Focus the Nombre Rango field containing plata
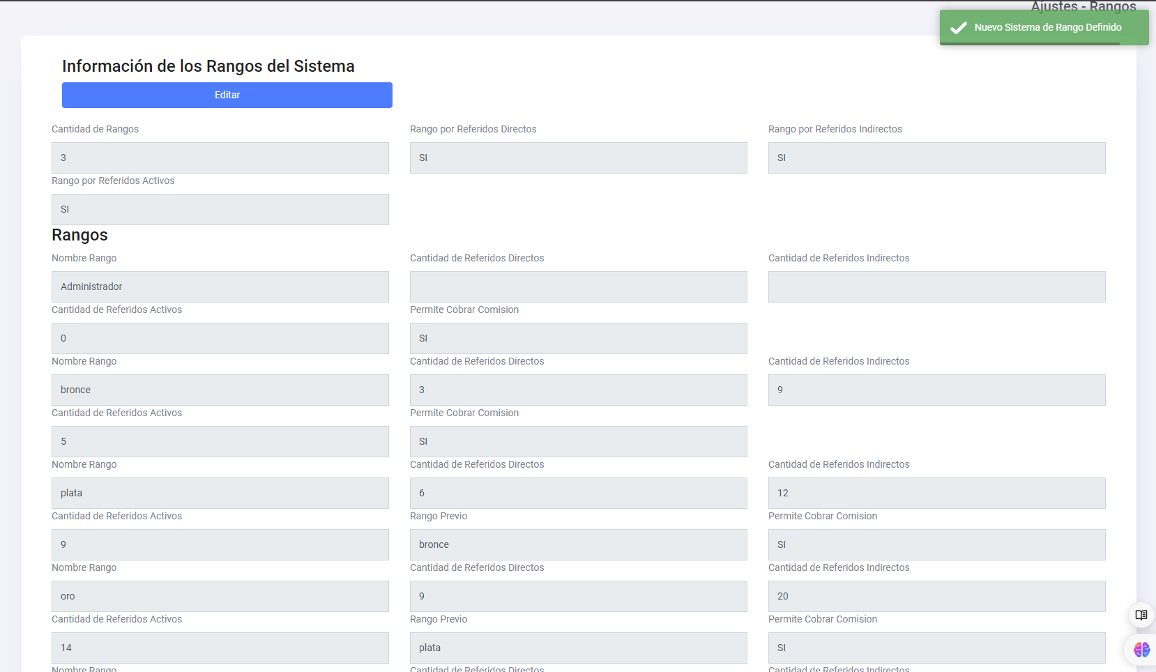The image size is (1156, 672). (220, 494)
